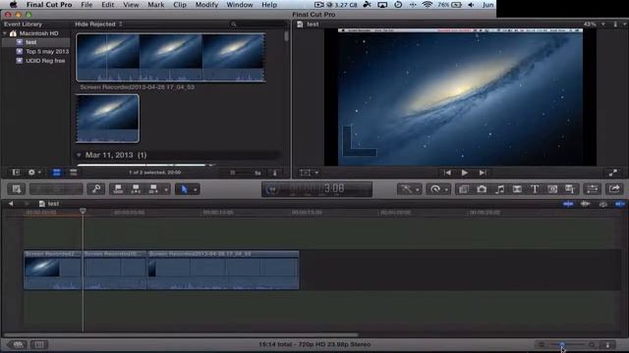Open the Event Browser gear action menu
The height and width of the screenshot is (353, 629).
pyautogui.click(x=33, y=173)
